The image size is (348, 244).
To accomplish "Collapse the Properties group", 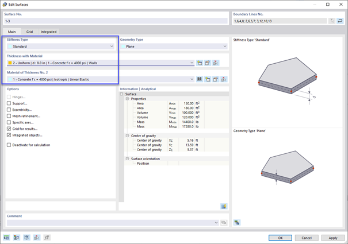I will pyautogui.click(x=127, y=99).
